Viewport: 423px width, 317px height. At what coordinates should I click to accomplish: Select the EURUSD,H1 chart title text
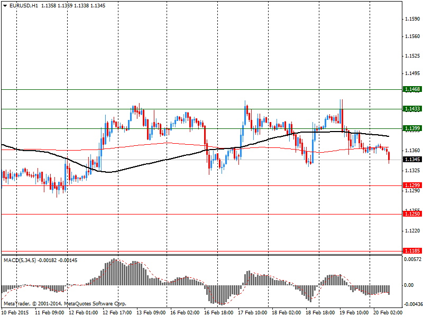click(23, 6)
